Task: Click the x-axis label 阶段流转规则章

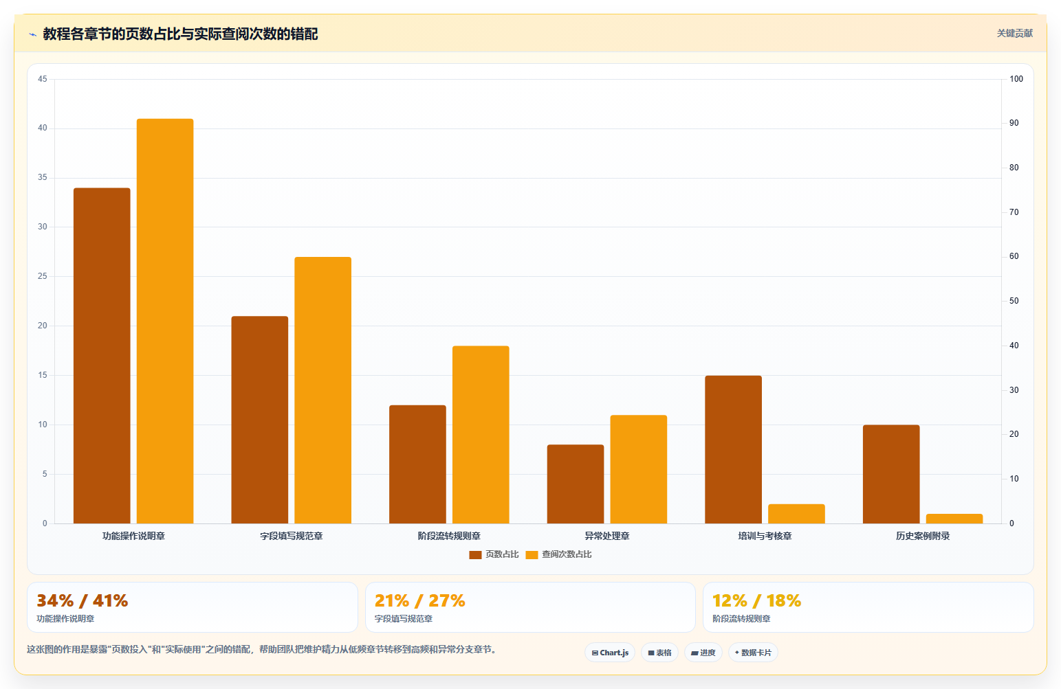Action: [x=449, y=536]
